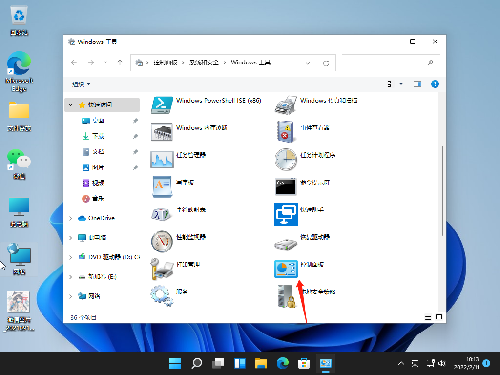Open Task Scheduler (任务计划程序) icon
Image resolution: width=500 pixels, height=375 pixels.
coord(286,160)
